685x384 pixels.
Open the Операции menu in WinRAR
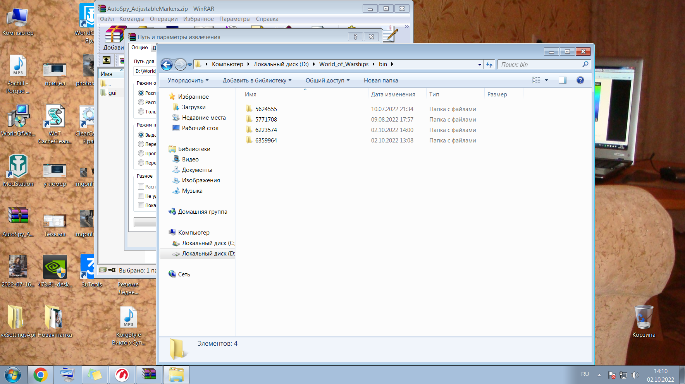(164, 19)
